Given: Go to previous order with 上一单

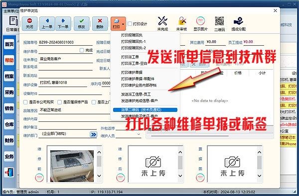Looking at the screenshot, I should [47, 23].
